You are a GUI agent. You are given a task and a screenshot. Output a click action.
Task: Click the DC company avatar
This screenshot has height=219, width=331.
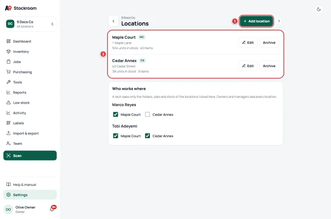(x=10, y=24)
